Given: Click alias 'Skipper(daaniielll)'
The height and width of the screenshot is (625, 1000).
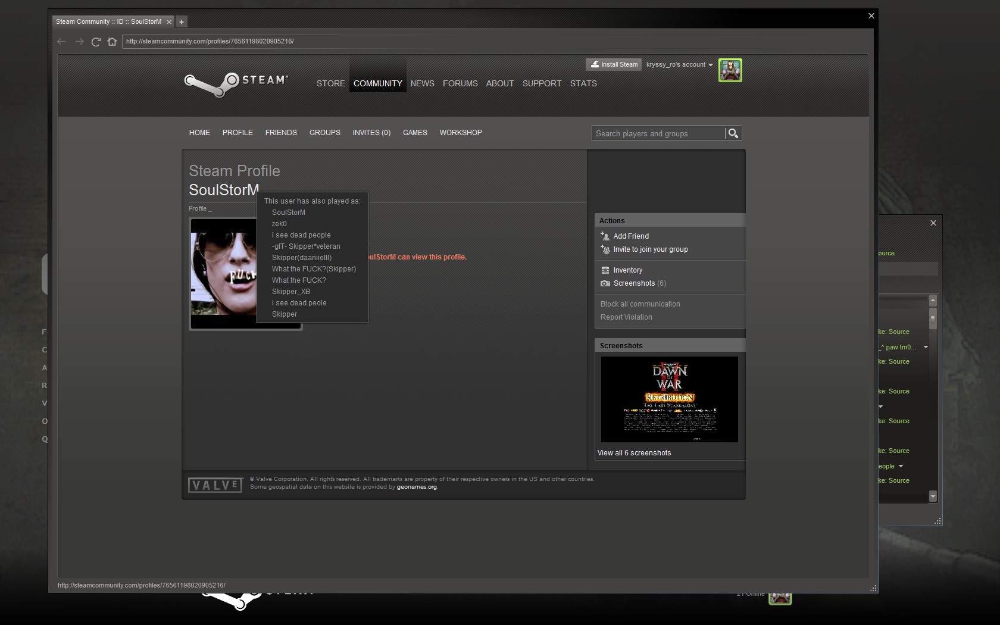Looking at the screenshot, I should click(302, 258).
